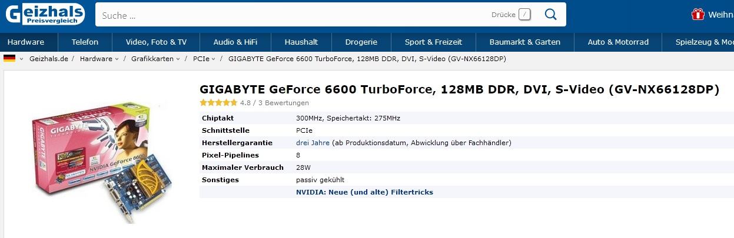The image size is (734, 238).
Task: Open NVIDIA: Neue (und alte) Filtertricks link
Action: (x=364, y=192)
